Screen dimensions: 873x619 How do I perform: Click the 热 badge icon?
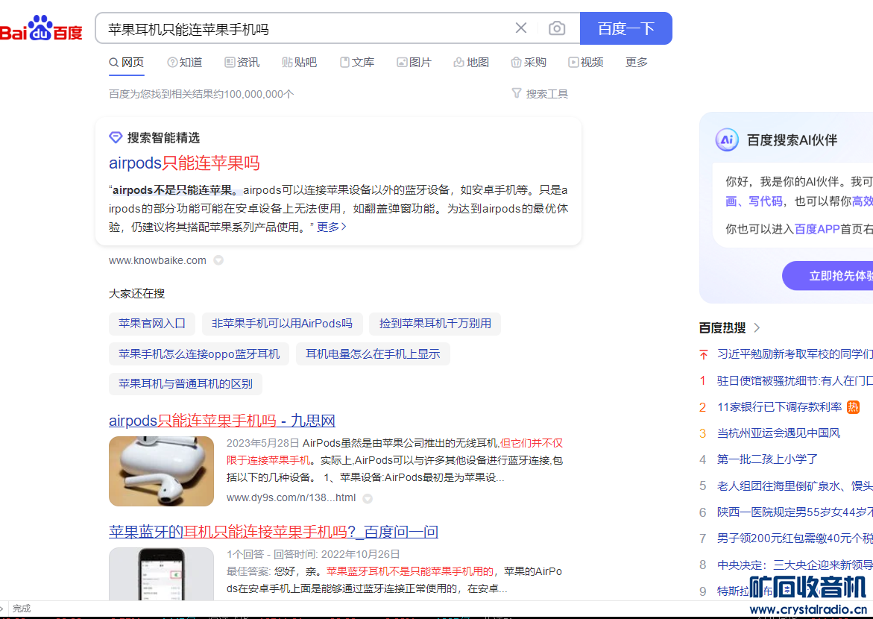point(853,407)
